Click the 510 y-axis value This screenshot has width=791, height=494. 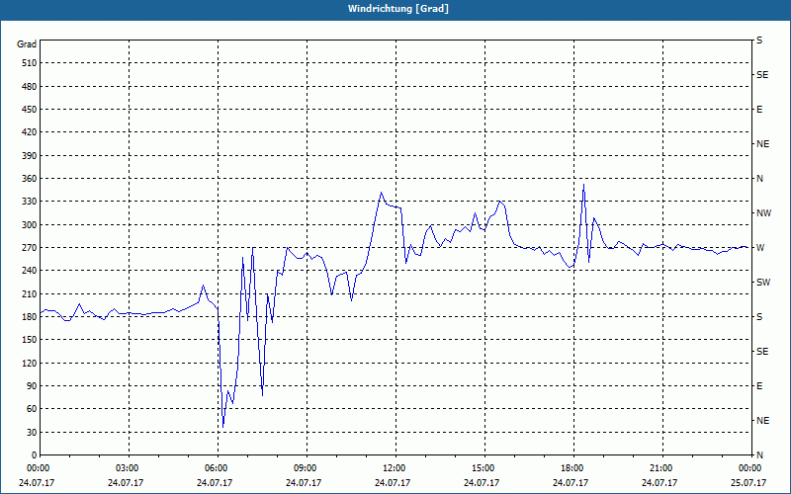coord(30,63)
